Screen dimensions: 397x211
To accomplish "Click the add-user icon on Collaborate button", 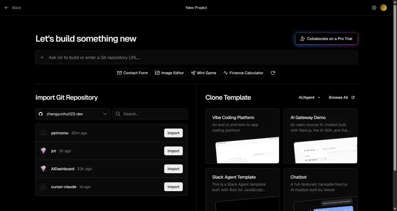I will 302,39.
